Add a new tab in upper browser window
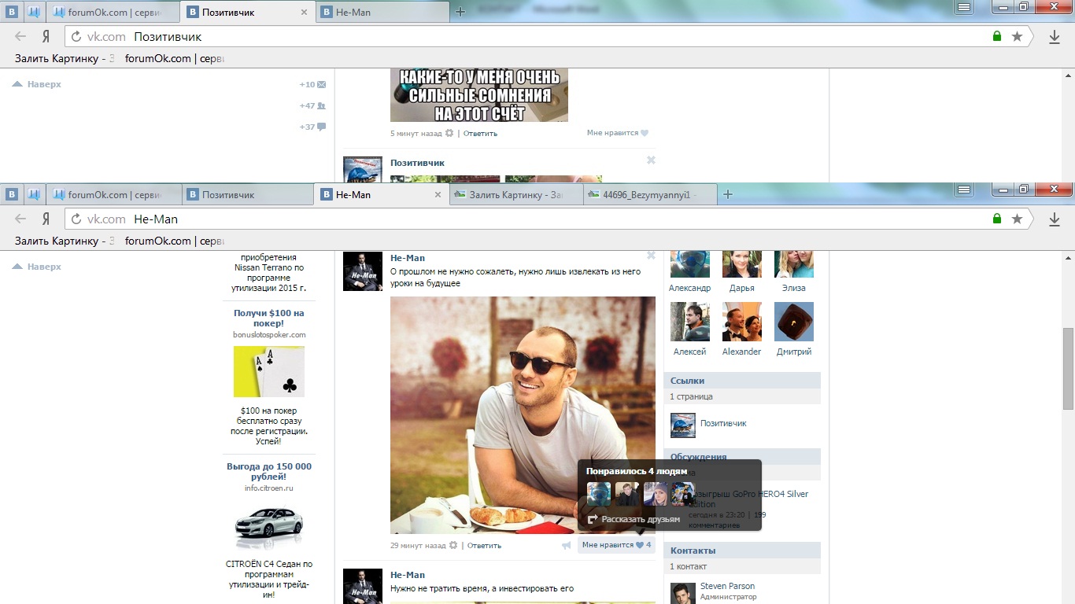The image size is (1075, 604). tap(460, 12)
